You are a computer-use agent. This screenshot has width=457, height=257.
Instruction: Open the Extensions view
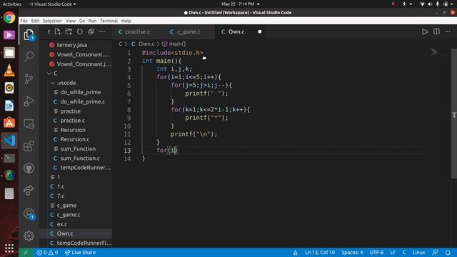coord(29,146)
